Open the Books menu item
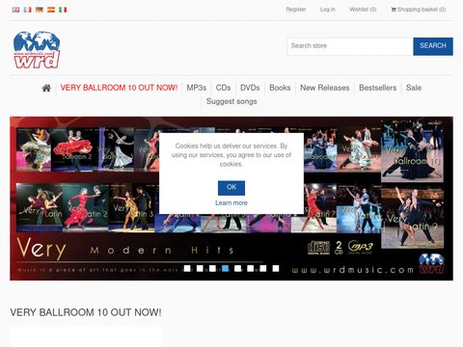This screenshot has height=347, width=463. pos(280,88)
